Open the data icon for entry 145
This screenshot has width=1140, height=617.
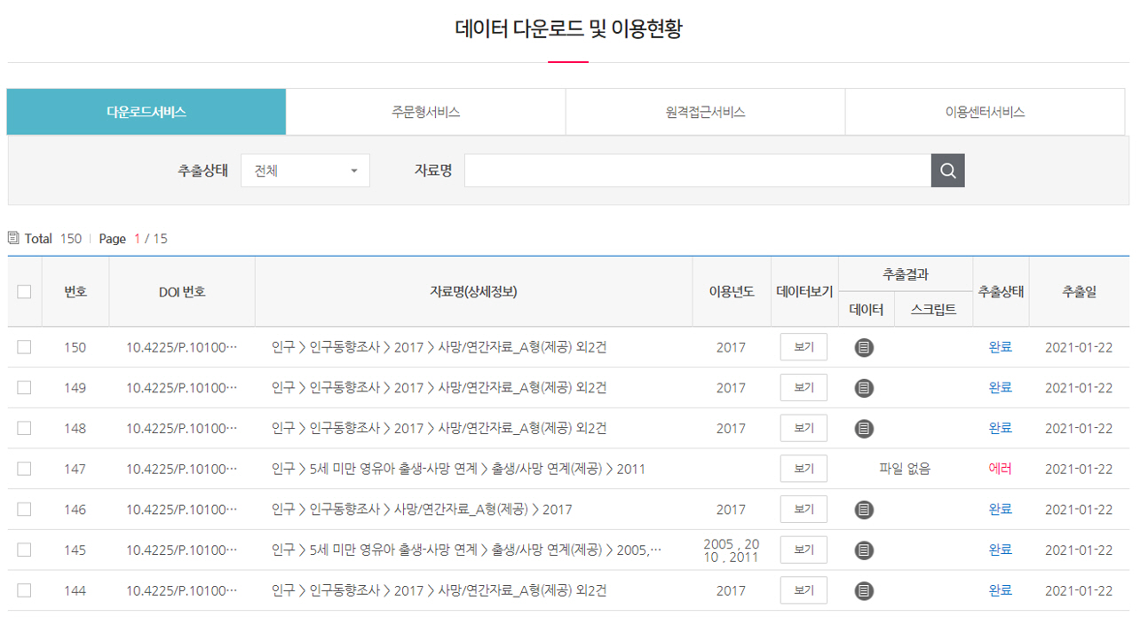coord(864,550)
